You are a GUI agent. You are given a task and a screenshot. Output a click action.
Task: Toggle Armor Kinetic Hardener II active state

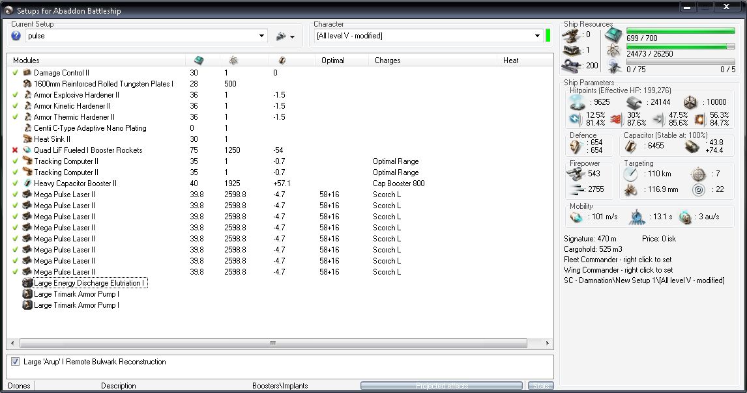point(15,105)
